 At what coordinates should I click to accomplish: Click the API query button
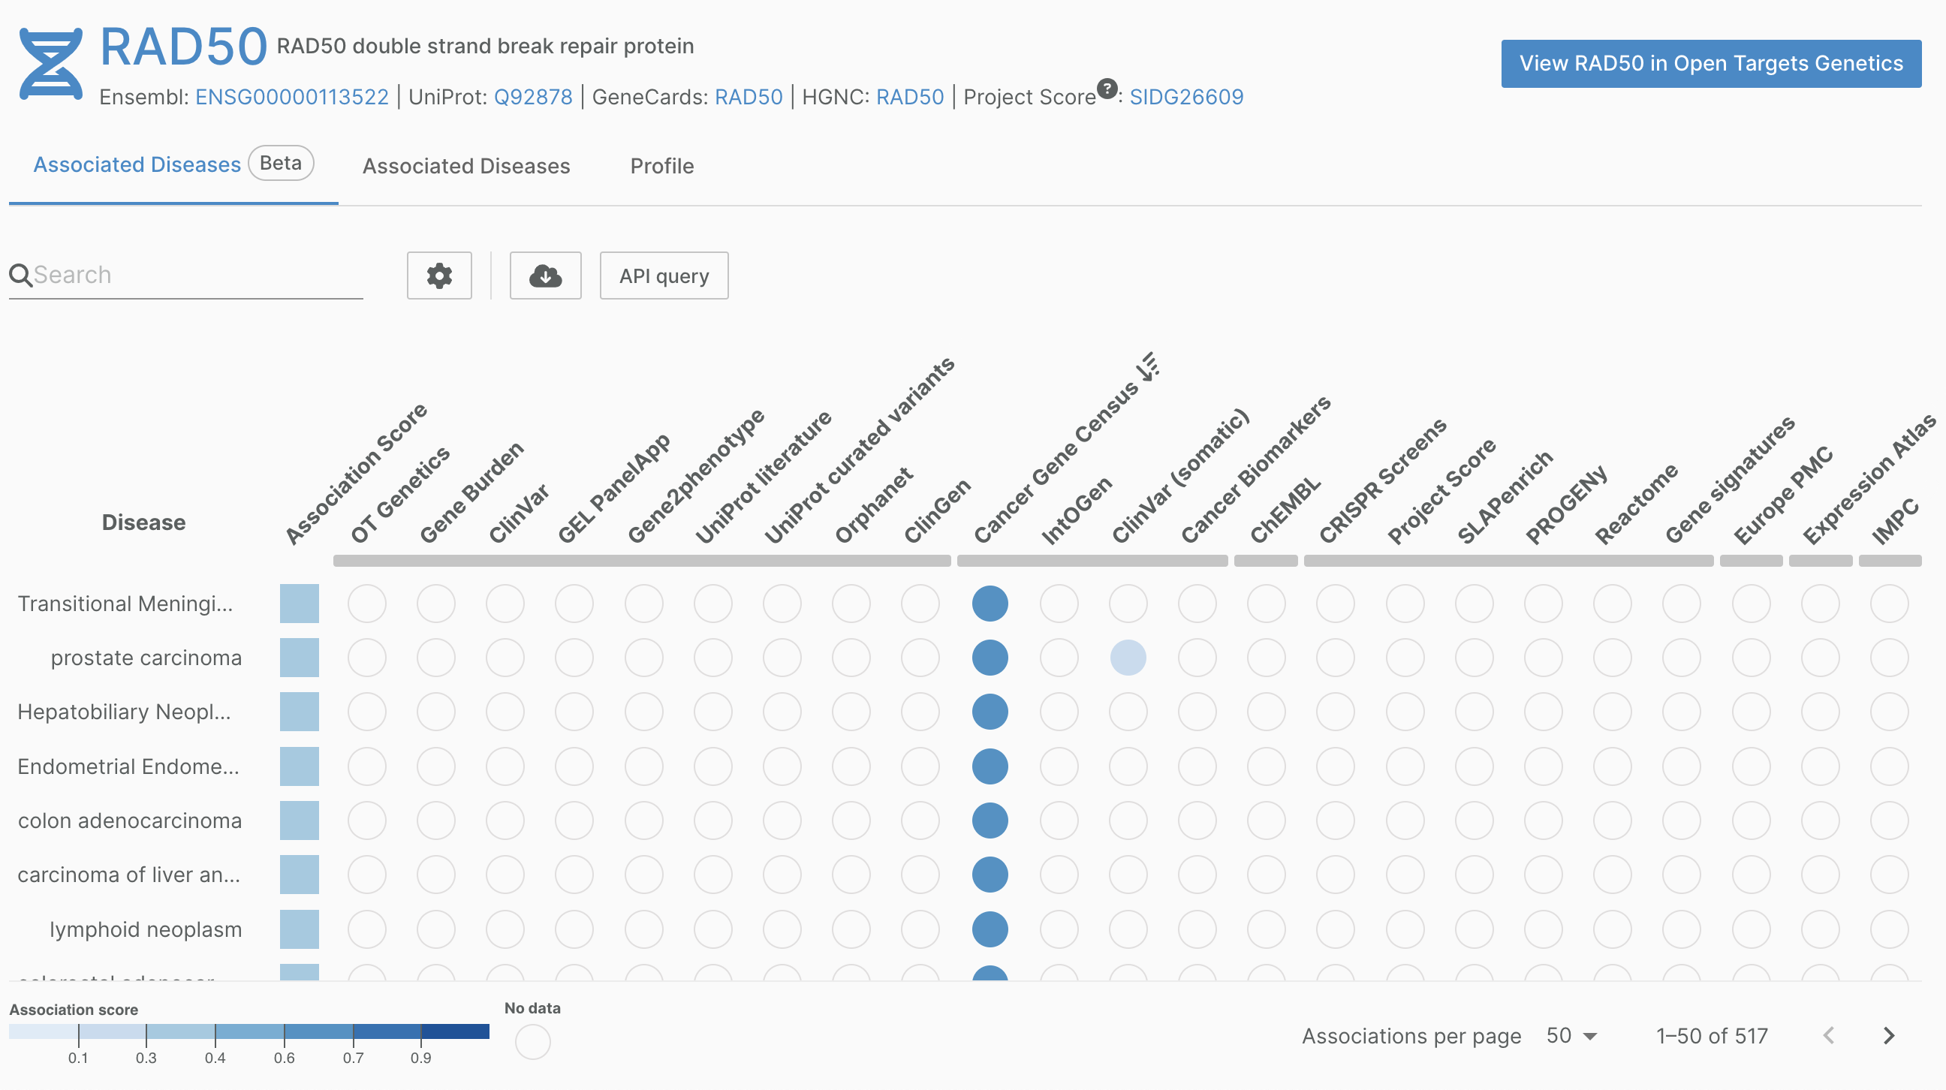663,275
